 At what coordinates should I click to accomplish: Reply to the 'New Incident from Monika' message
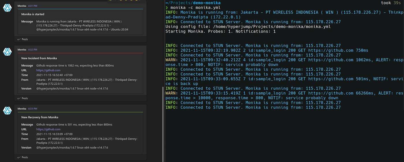click(23, 98)
